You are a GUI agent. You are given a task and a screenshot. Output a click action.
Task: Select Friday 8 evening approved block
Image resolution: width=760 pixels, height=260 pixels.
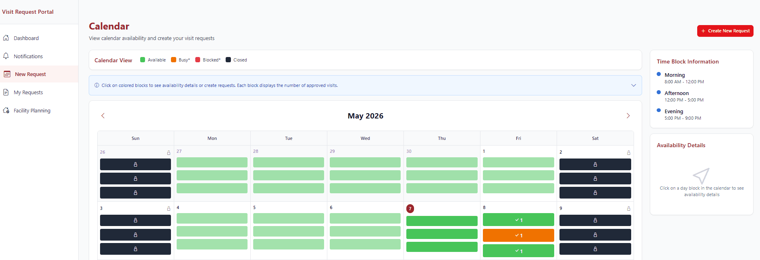point(518,251)
